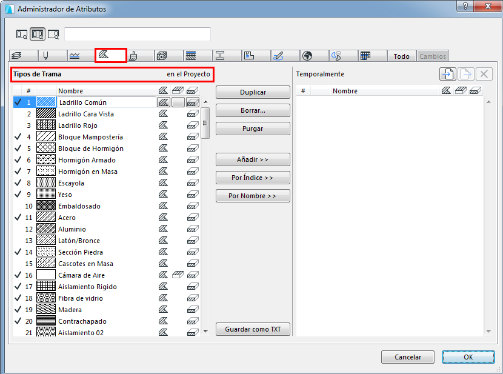The width and height of the screenshot is (503, 374).
Task: Open the Surfaces paintbrush tab
Action: [x=140, y=56]
